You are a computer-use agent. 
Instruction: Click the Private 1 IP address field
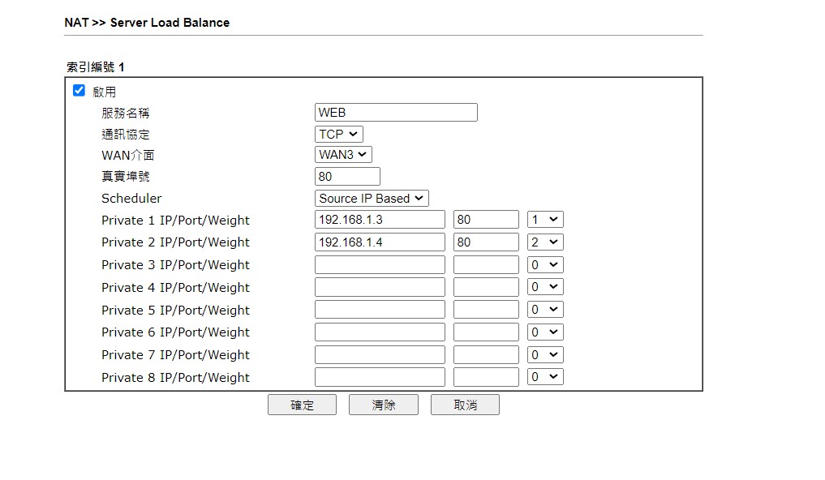click(x=380, y=220)
